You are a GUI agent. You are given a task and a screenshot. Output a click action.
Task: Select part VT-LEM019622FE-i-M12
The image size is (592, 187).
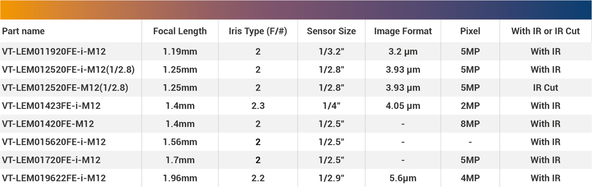click(54, 178)
